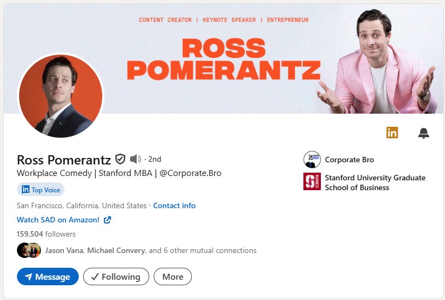Follow the Watch SAD on Amazon link
Image resolution: width=445 pixels, height=300 pixels.
pyautogui.click(x=58, y=220)
